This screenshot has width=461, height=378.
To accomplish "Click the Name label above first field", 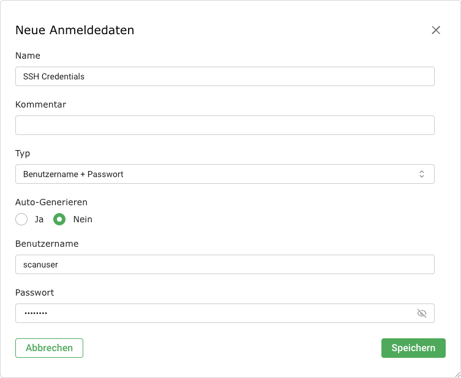I will 28,56.
